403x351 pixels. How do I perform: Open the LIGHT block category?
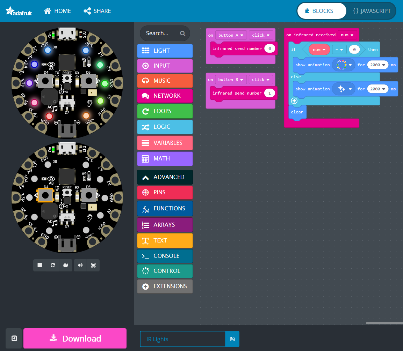point(165,51)
